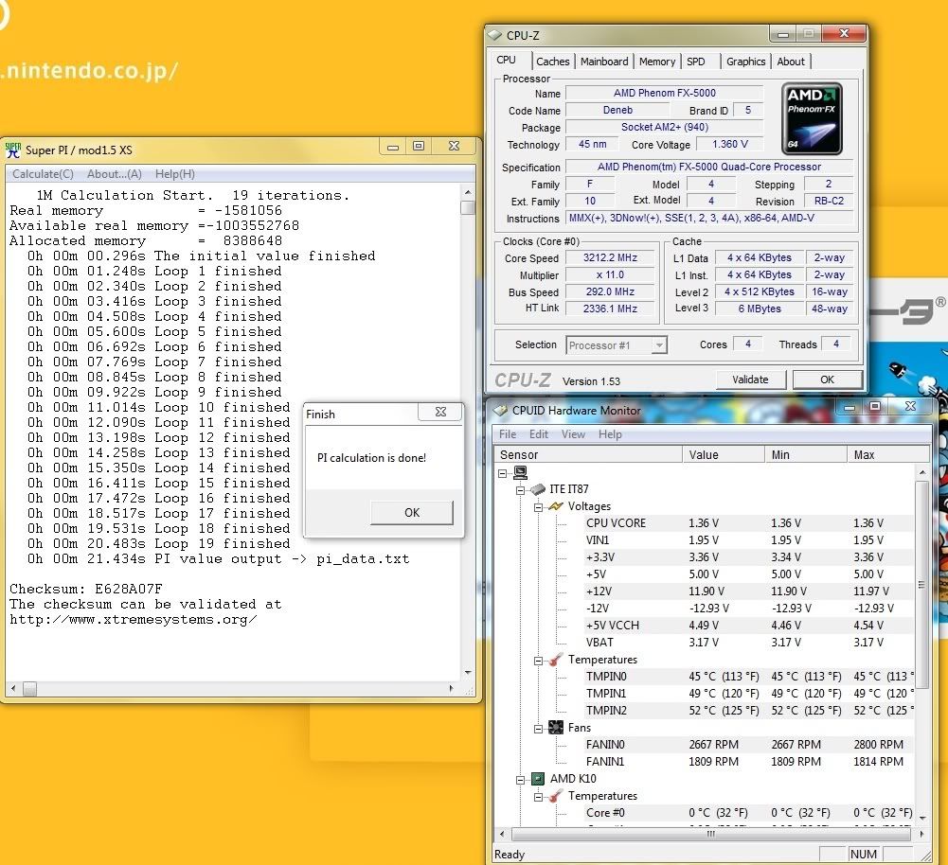Close the CPUID Hardware Monitor window
948x865 pixels.
(910, 407)
